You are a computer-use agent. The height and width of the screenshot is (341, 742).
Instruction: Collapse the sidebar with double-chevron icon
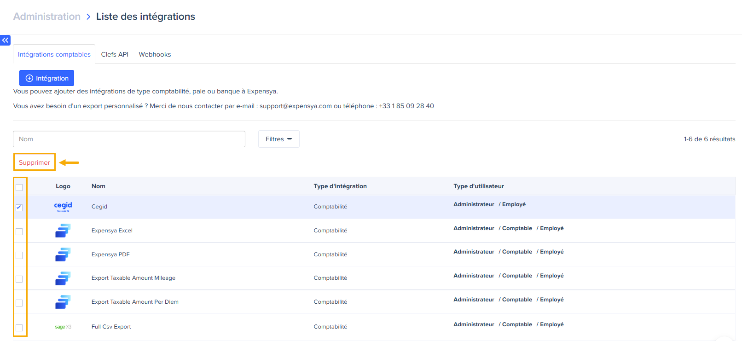pyautogui.click(x=5, y=40)
